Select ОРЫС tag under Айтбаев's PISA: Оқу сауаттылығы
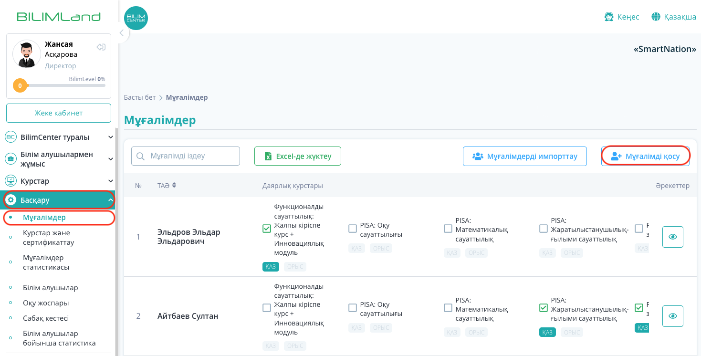The width and height of the screenshot is (701, 356). tap(381, 328)
